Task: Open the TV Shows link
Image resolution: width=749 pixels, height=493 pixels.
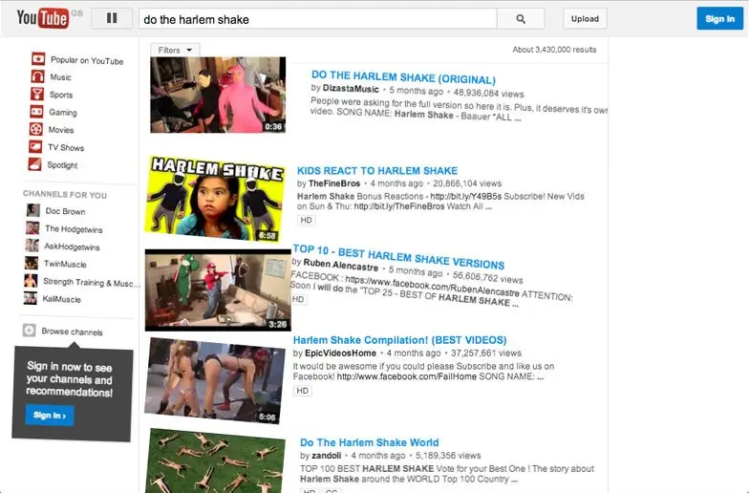Action: (66, 147)
